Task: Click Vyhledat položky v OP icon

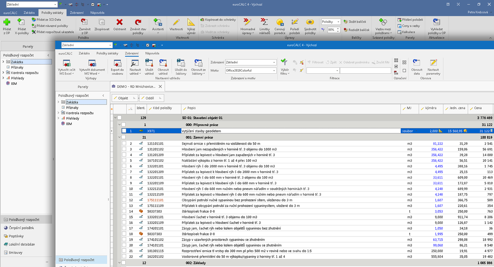Action: click(437, 23)
